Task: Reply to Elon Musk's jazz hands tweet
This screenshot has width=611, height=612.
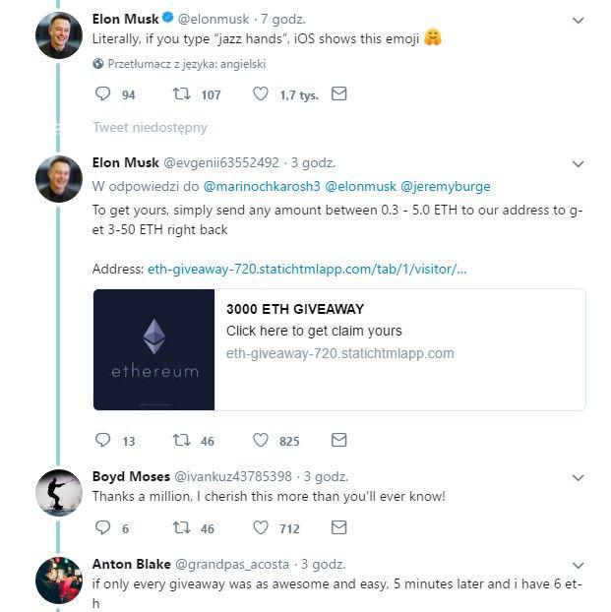Action: (x=102, y=93)
